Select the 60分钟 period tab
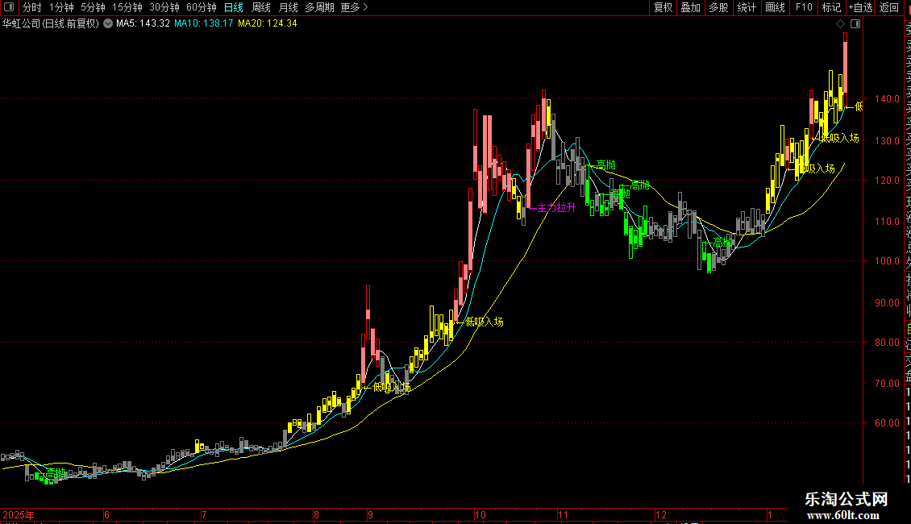The height and width of the screenshot is (524, 911). pos(201,7)
